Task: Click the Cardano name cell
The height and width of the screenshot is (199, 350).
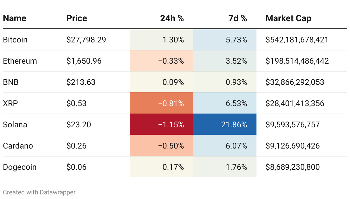Action: (18, 146)
